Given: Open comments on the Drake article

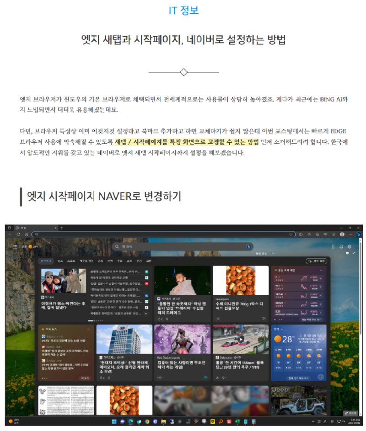Looking at the screenshot, I should 167,319.
